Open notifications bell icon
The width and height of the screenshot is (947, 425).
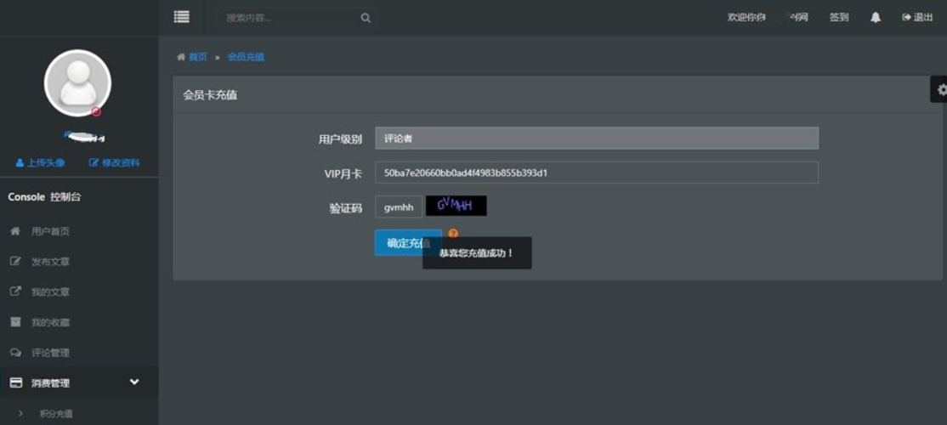875,17
